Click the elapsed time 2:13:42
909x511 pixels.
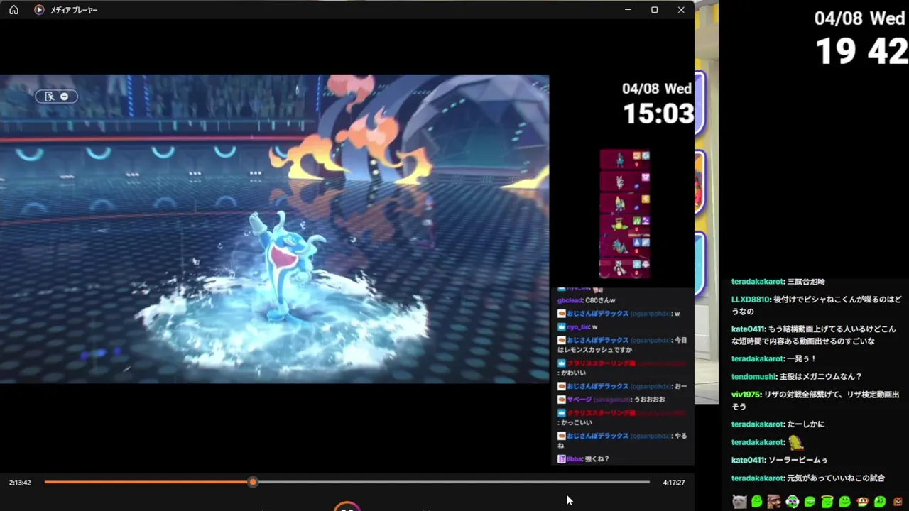[x=20, y=483]
